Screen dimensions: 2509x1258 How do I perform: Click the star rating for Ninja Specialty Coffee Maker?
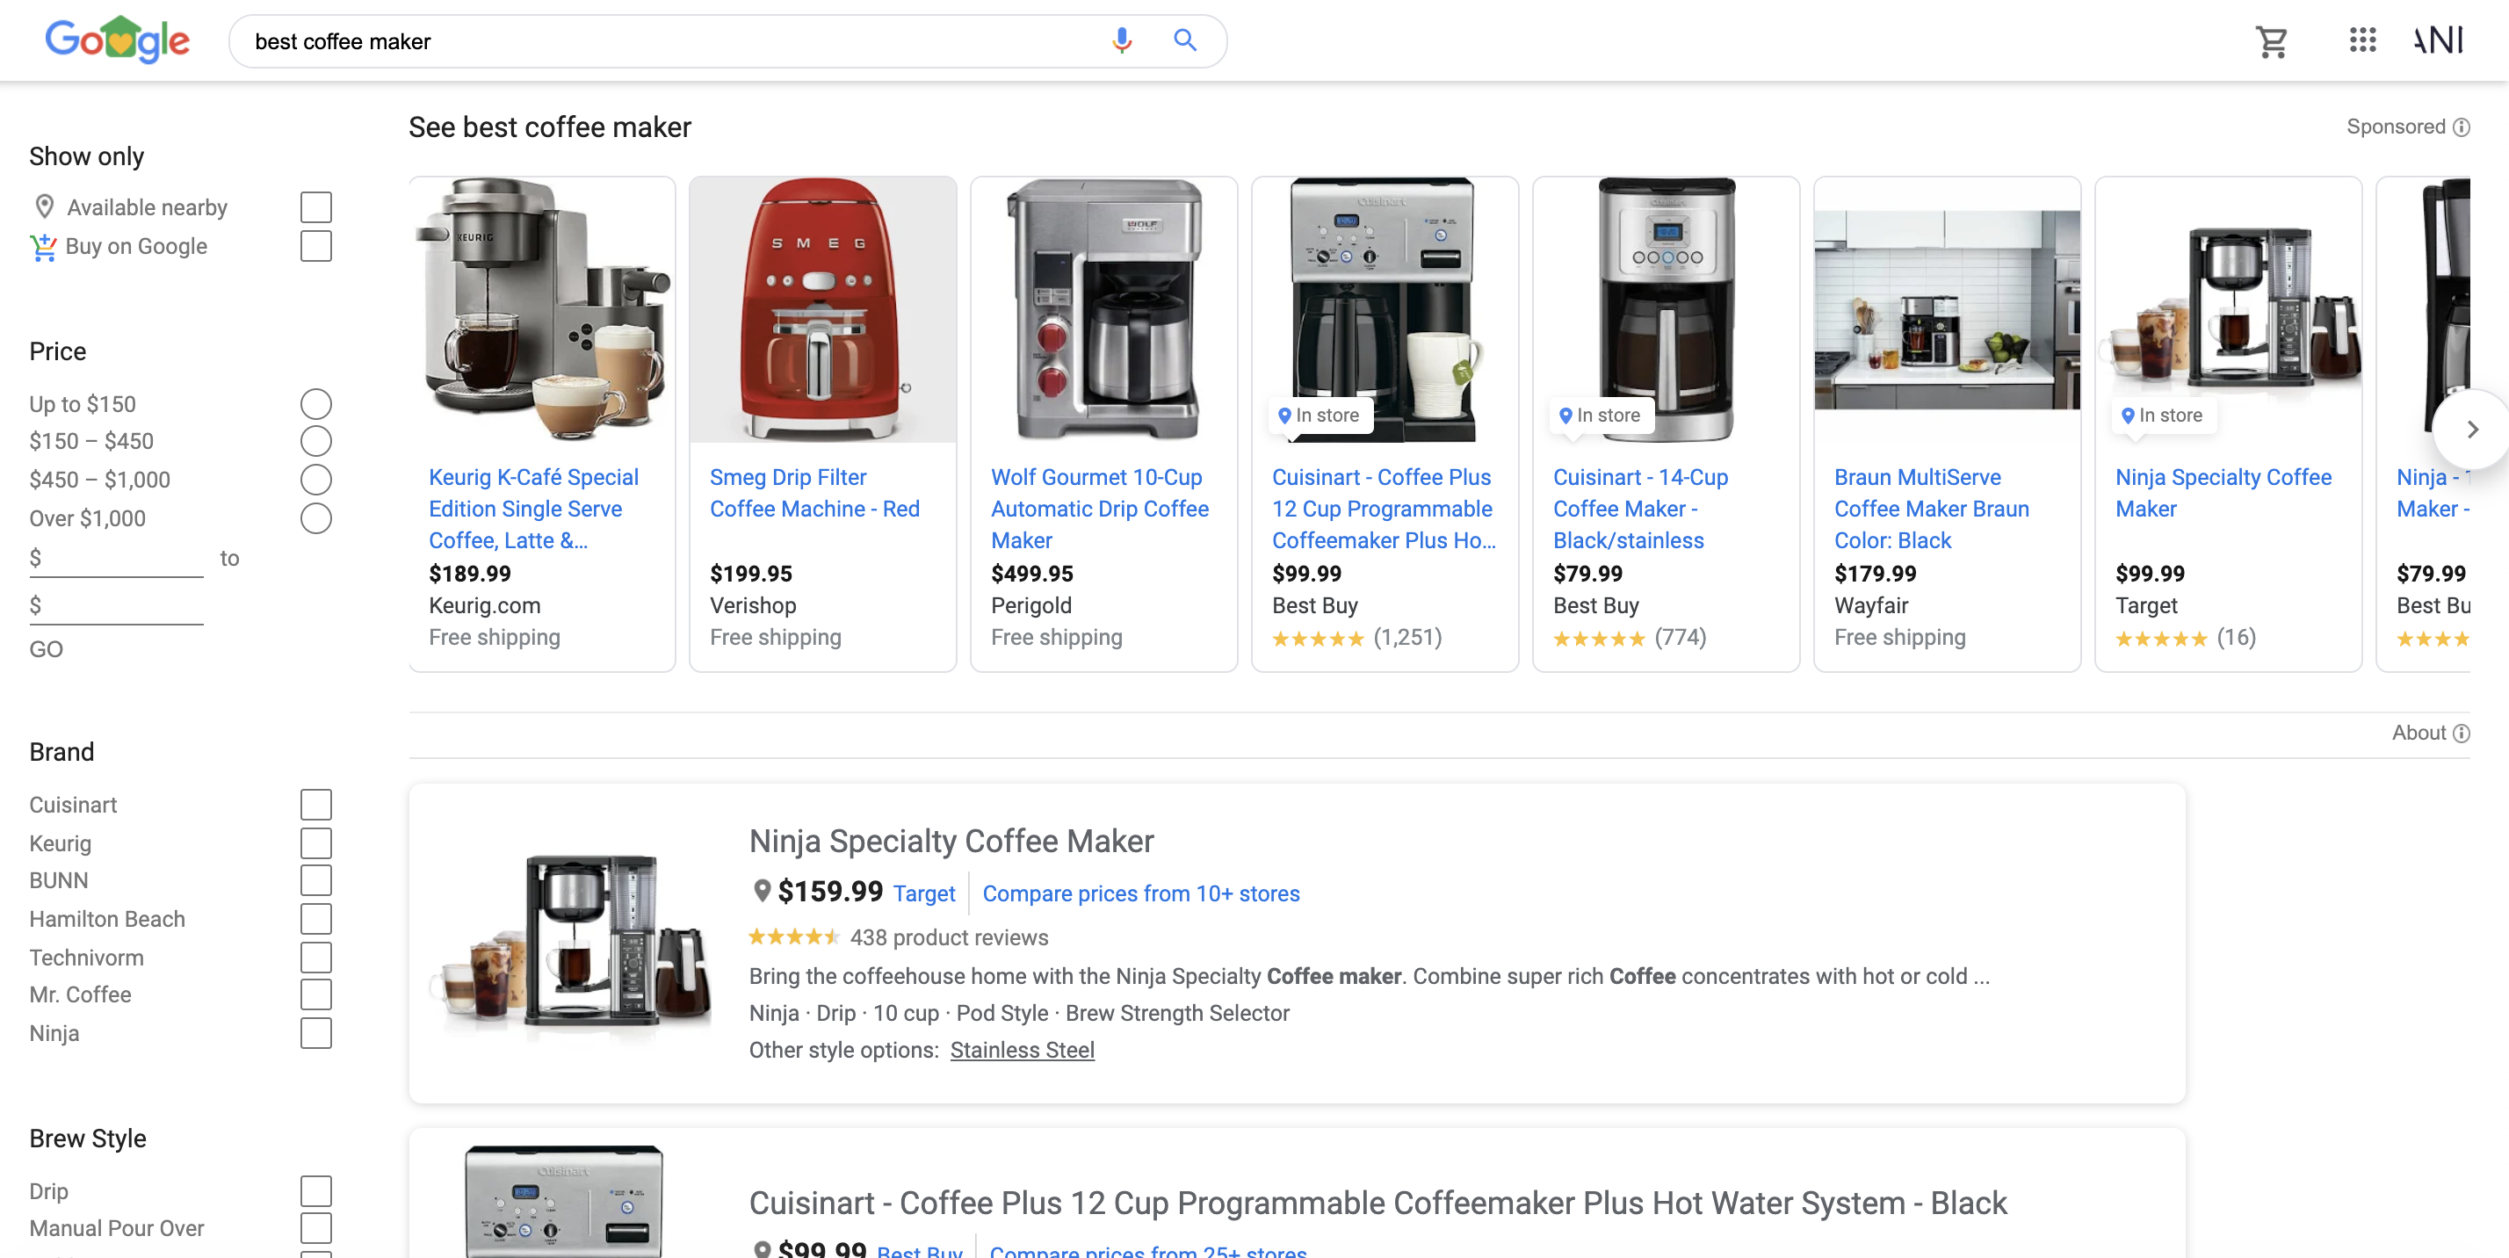[x=794, y=936]
